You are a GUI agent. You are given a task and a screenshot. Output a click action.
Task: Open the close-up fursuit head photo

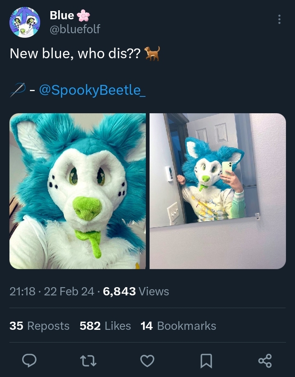77,191
